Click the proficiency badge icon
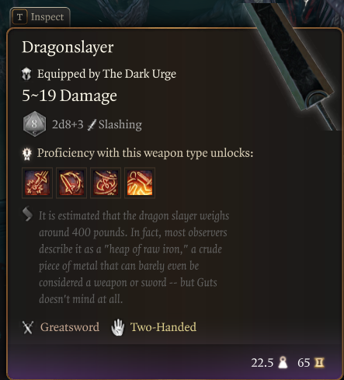This screenshot has width=344, height=380. [x=27, y=154]
